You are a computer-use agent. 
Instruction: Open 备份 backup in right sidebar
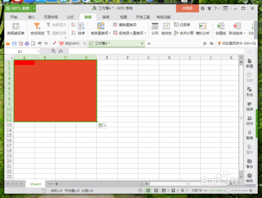pos(249,164)
